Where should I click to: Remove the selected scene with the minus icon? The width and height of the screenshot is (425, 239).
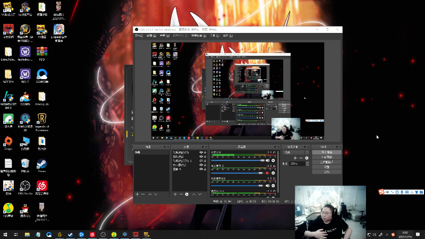(x=143, y=194)
